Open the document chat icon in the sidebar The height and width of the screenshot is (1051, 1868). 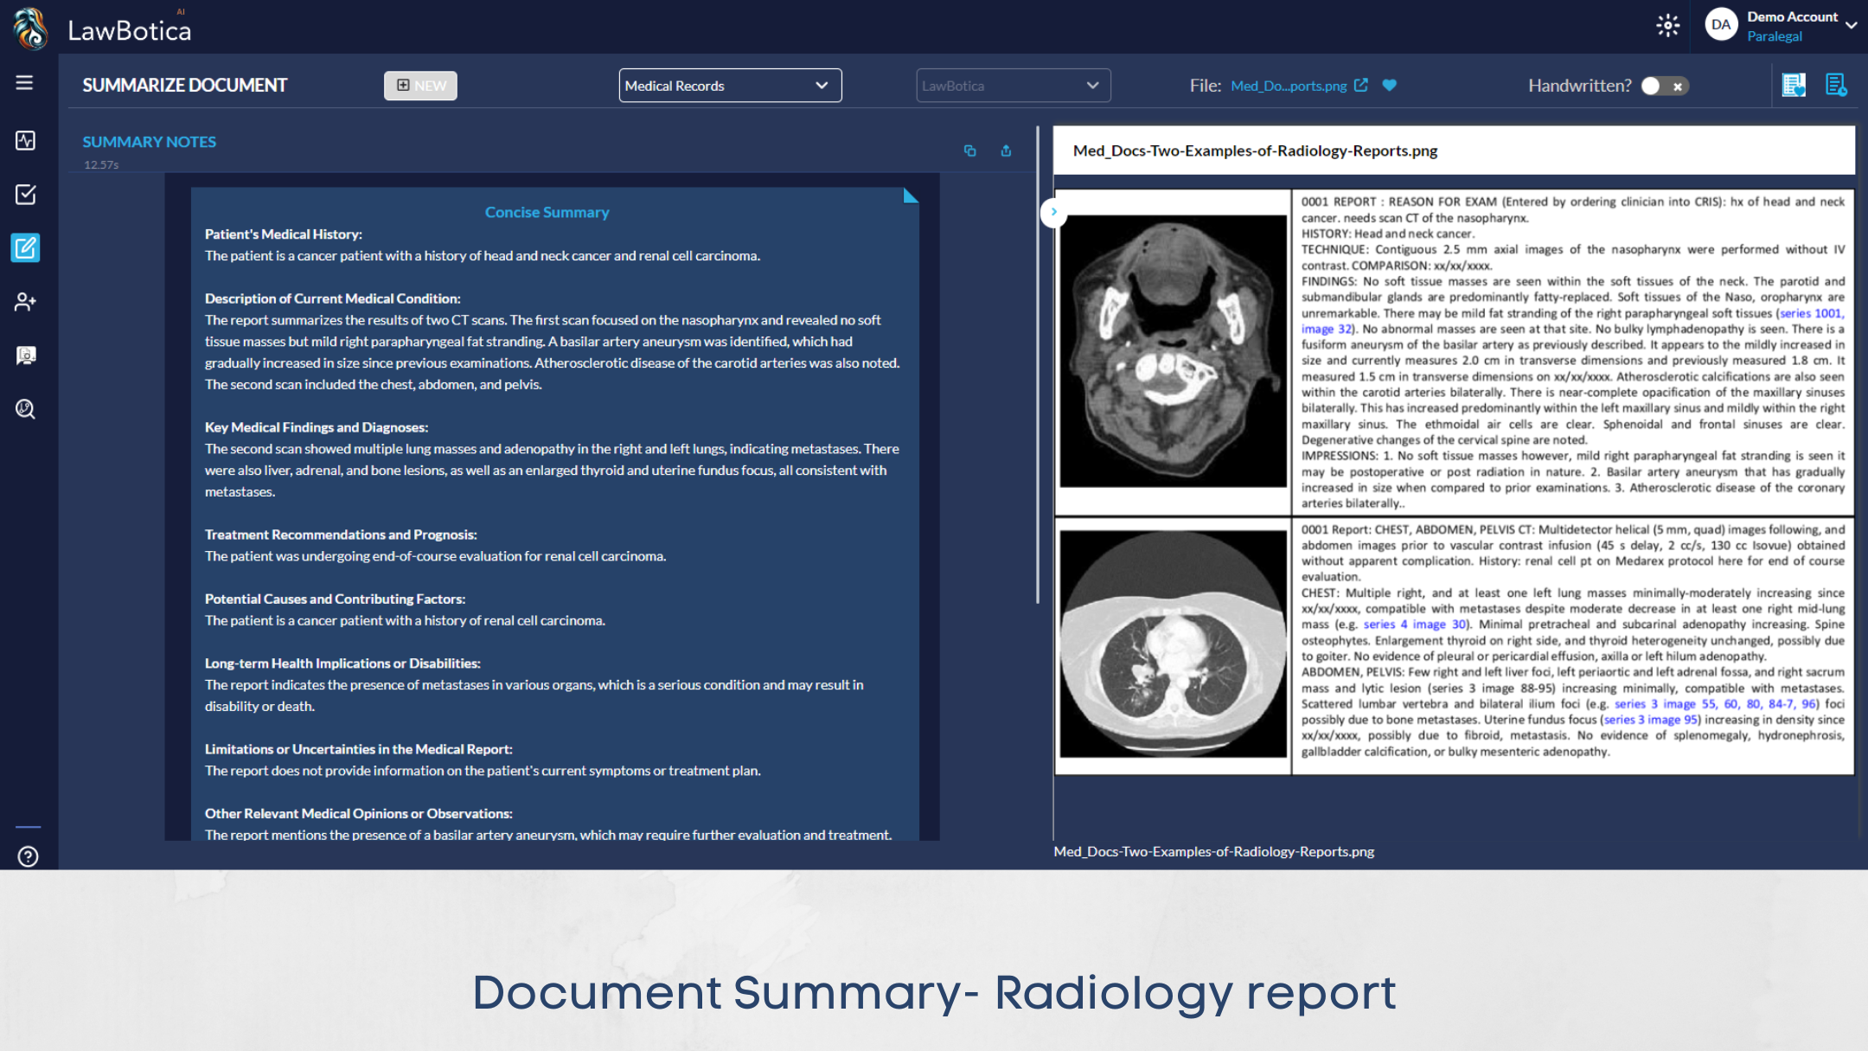25,356
